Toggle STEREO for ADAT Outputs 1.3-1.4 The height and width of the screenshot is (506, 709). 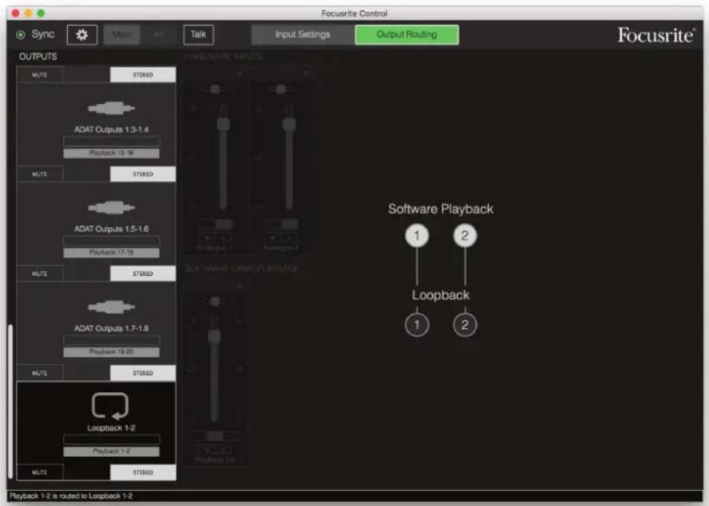click(x=143, y=174)
